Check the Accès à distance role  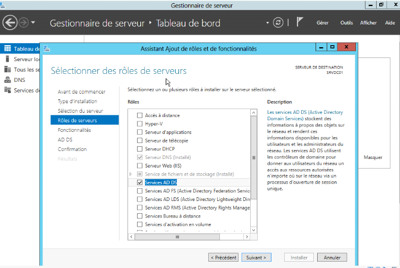point(140,115)
